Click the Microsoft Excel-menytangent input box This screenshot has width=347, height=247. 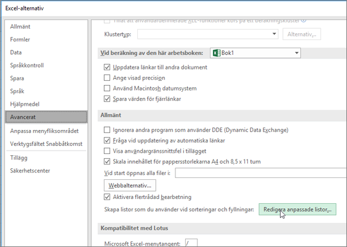(x=191, y=243)
